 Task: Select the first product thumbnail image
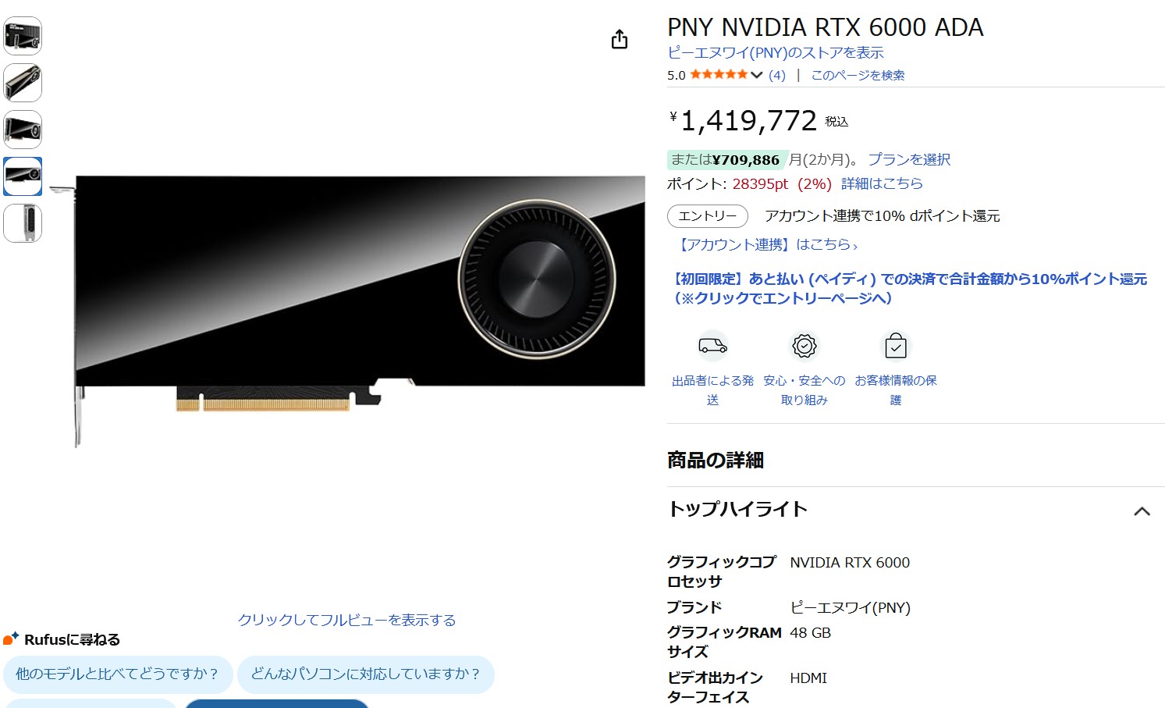(x=23, y=36)
